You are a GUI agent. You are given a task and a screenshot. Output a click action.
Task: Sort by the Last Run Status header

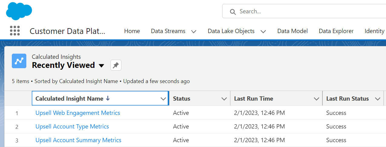pyautogui.click(x=348, y=99)
